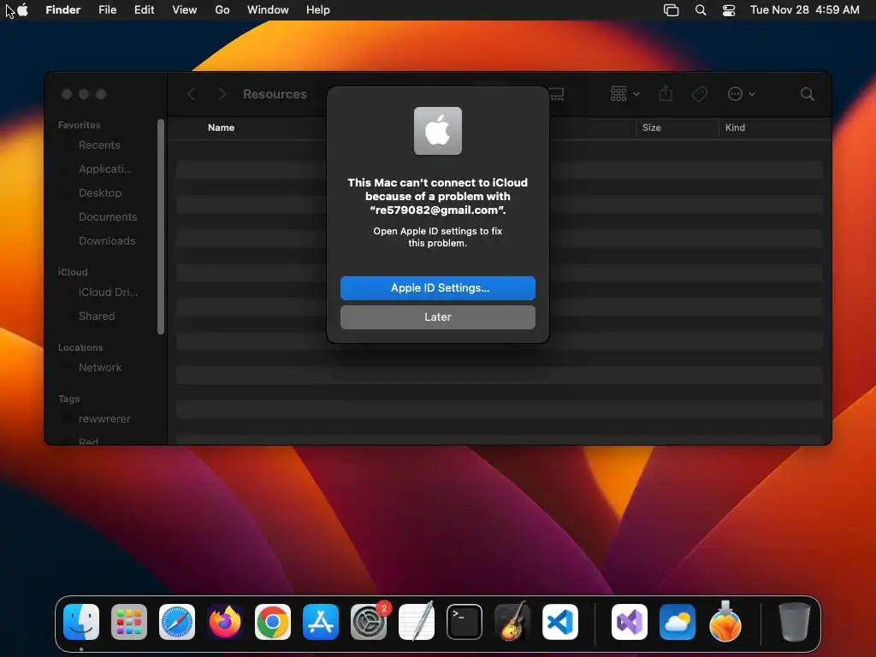The width and height of the screenshot is (876, 657).
Task: Click Finder window search icon
Action: pos(808,94)
